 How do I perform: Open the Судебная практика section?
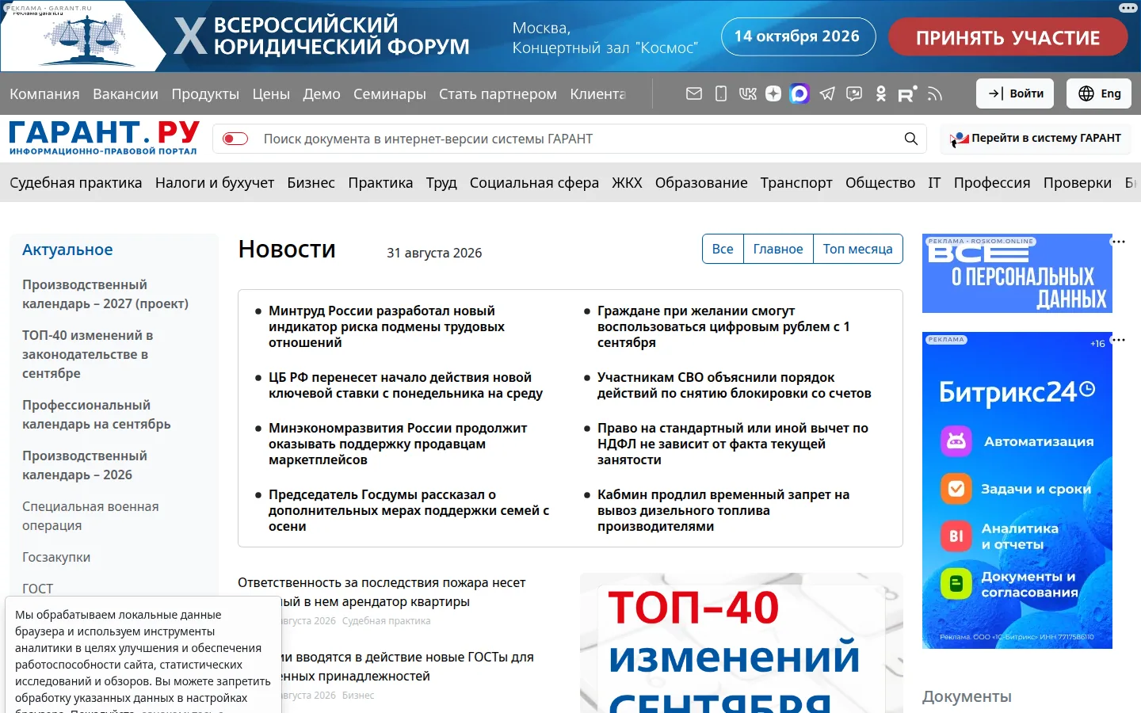(x=76, y=183)
